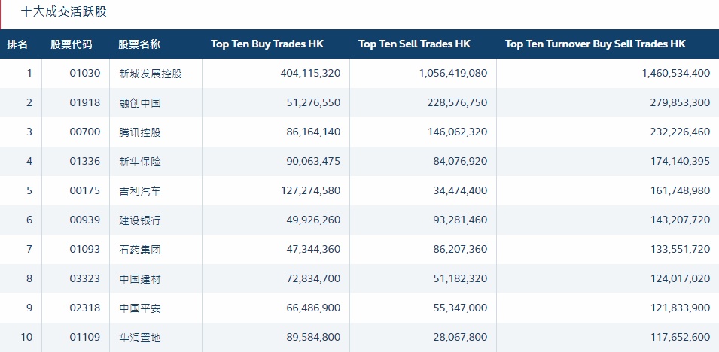719x352 pixels.
Task: Open the 石药集团 row link
Action: [140, 250]
